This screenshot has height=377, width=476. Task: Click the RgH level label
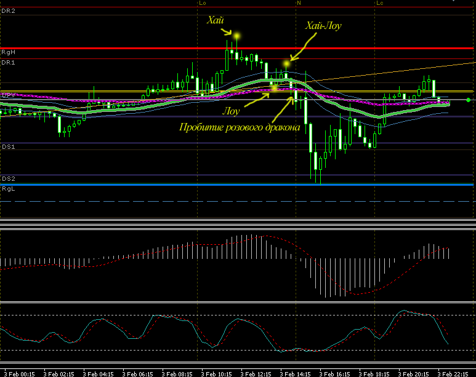[8, 52]
